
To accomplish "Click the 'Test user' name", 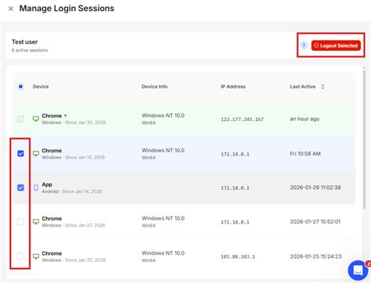I will [x=24, y=41].
